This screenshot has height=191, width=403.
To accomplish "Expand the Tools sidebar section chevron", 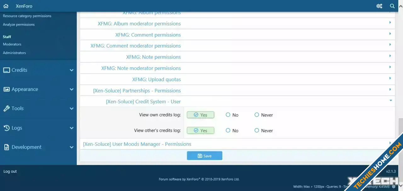I will click(x=71, y=109).
